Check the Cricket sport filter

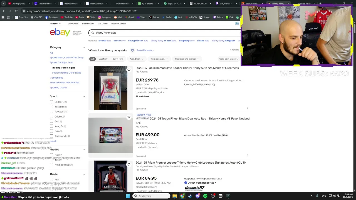click(x=51, y=116)
